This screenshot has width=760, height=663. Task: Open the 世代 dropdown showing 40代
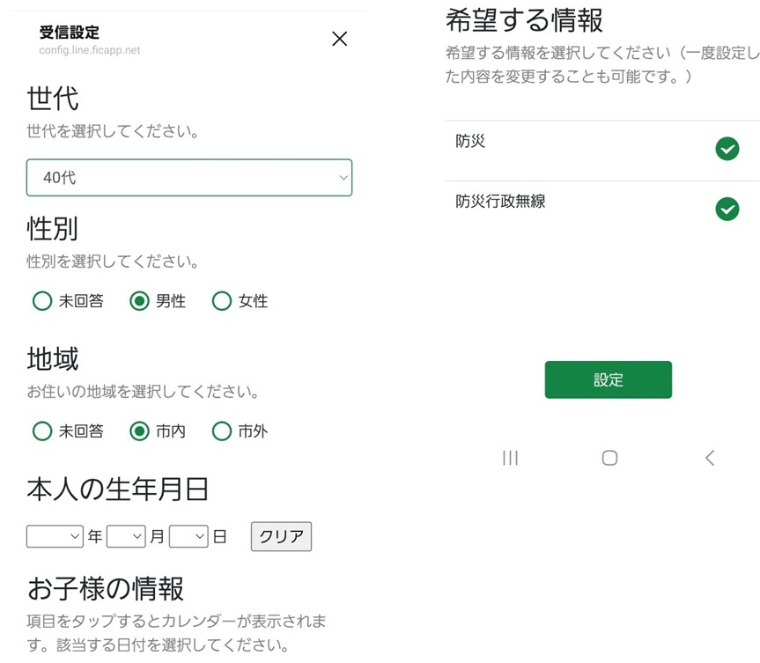(189, 177)
